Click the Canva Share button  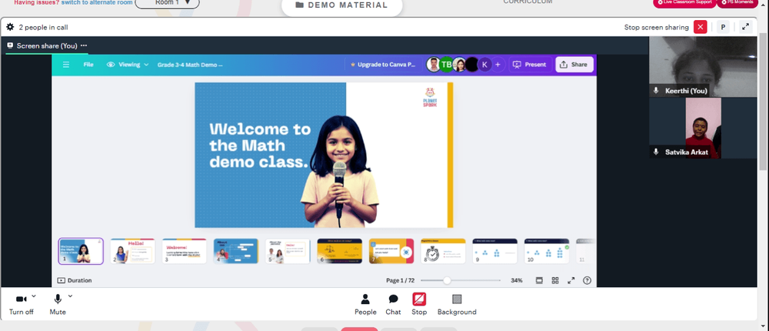pyautogui.click(x=574, y=65)
